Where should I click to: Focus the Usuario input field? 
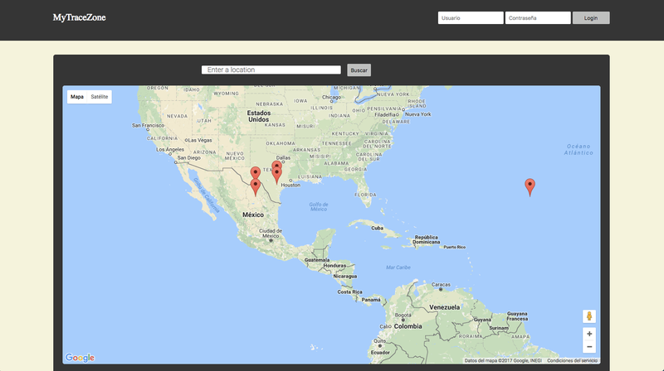(470, 17)
